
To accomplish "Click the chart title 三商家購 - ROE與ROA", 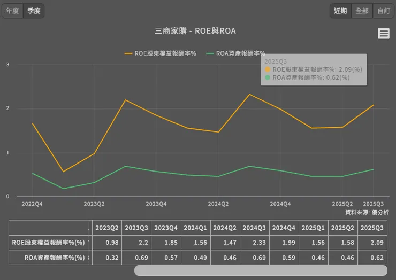I will 195,31.
